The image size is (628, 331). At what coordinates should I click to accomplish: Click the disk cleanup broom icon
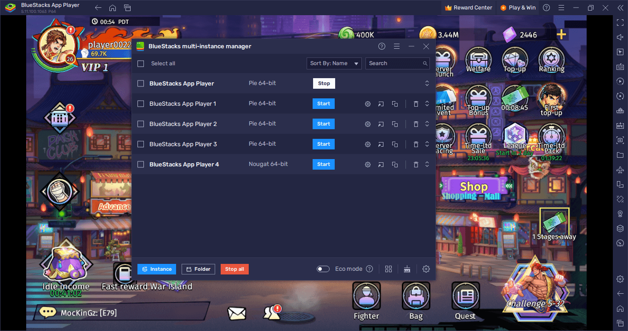[x=407, y=269]
